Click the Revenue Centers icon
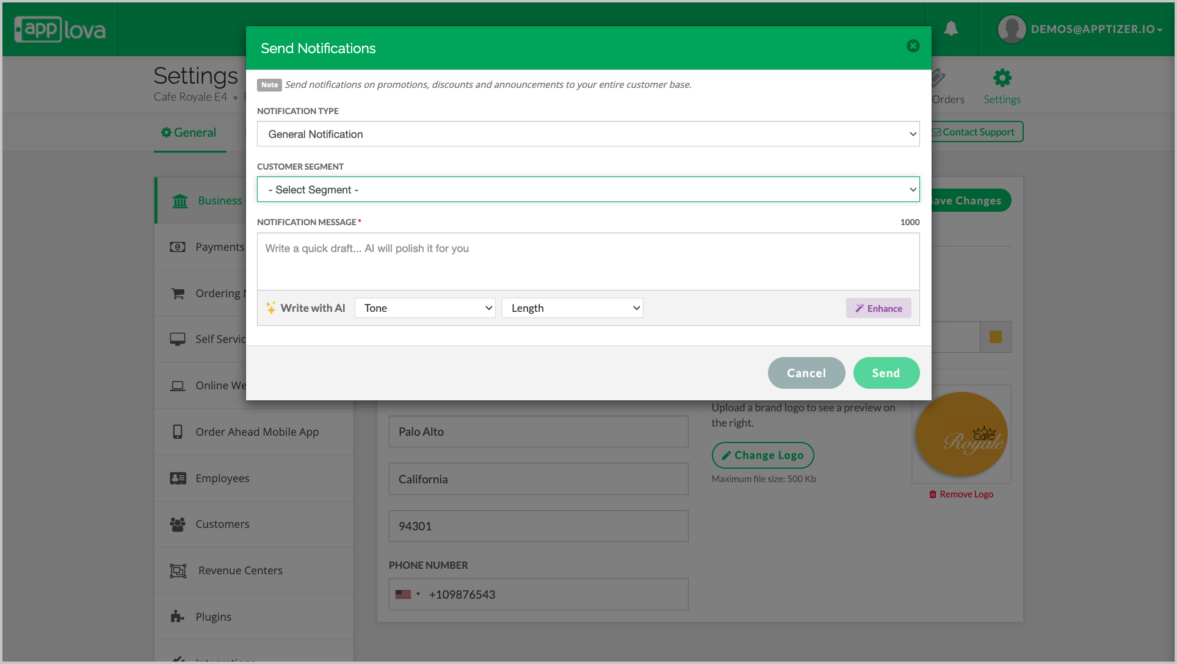Screen dimensions: 1177x664 [x=178, y=571]
